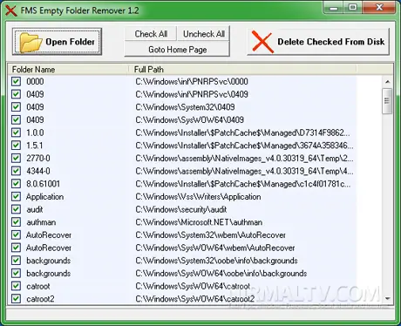Select path C:\Windows\Vss\Writers\Application
Viewport: 401px width, 326px height.
198,196
